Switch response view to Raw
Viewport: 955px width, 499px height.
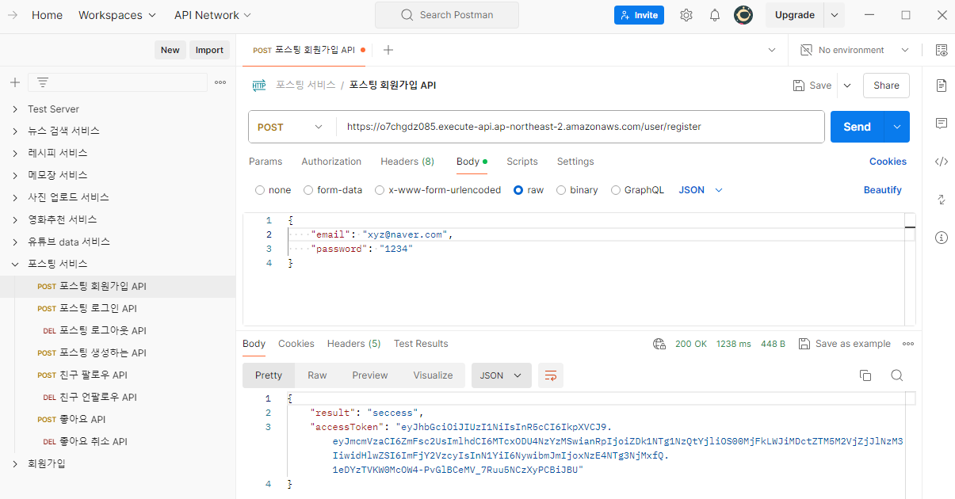(x=317, y=375)
